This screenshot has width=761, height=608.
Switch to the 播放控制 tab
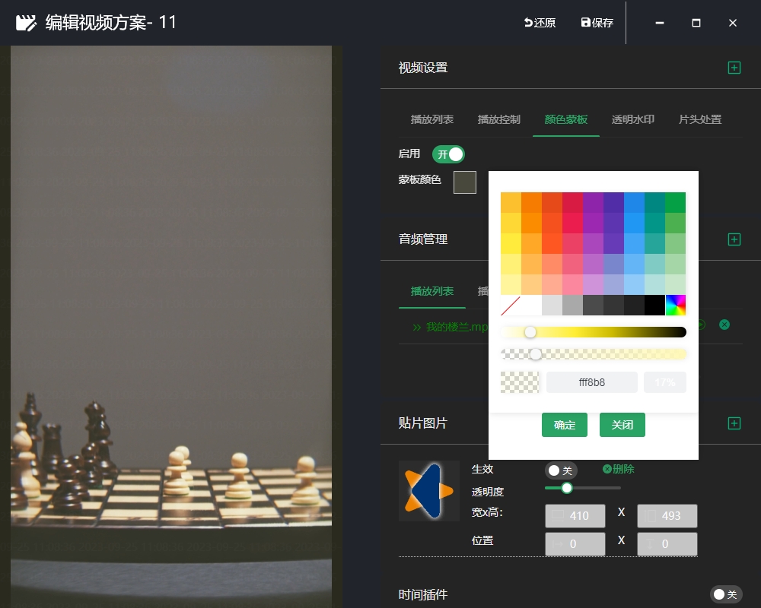[x=499, y=119]
